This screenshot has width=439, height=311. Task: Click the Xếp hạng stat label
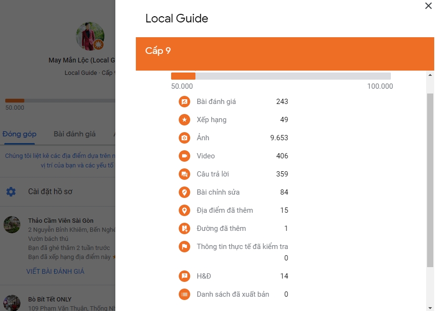click(211, 120)
